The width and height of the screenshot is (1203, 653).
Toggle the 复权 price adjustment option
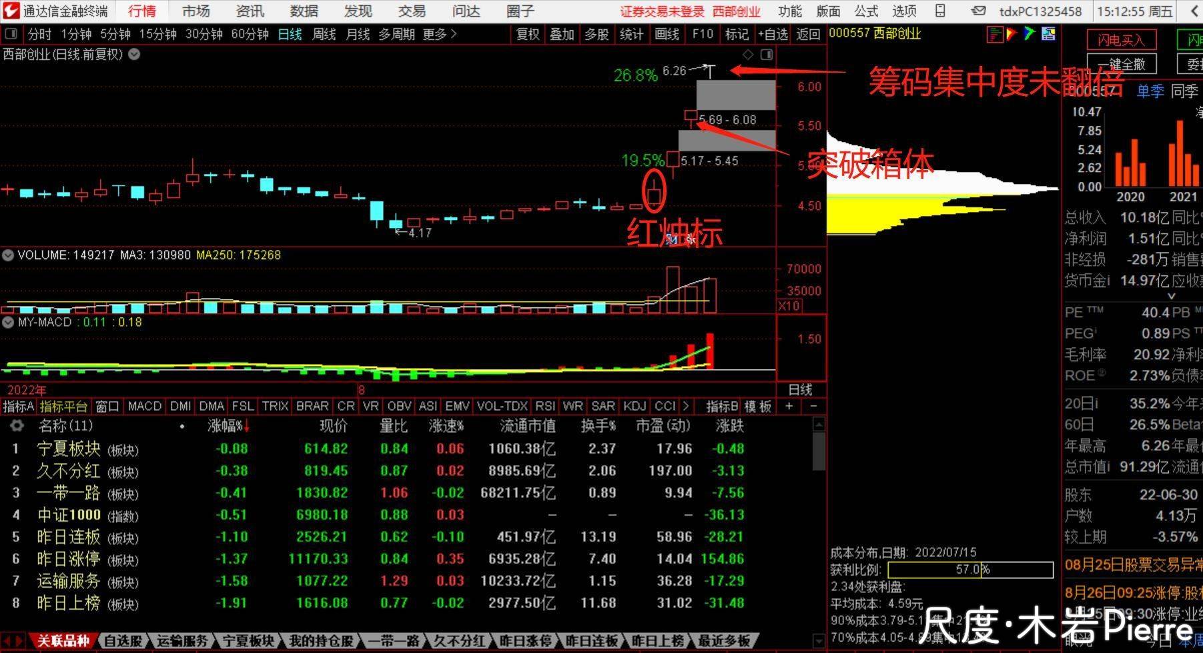pos(528,34)
